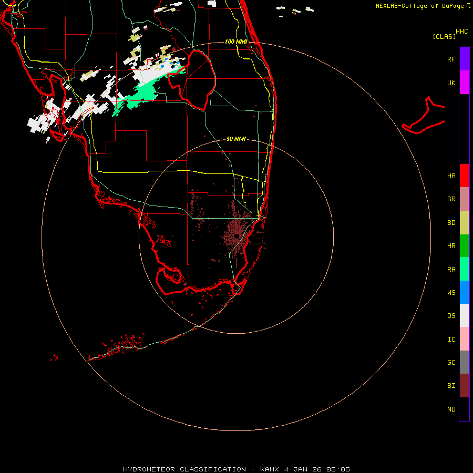Click the GR legend label
The width and height of the screenshot is (473, 473).
pos(451,199)
